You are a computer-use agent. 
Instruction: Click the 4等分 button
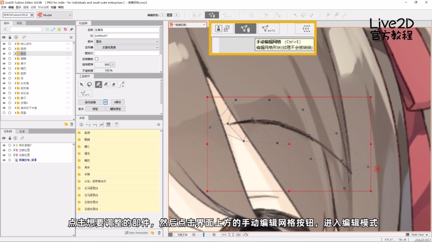click(118, 102)
